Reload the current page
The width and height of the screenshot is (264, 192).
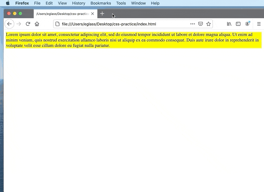[28, 24]
